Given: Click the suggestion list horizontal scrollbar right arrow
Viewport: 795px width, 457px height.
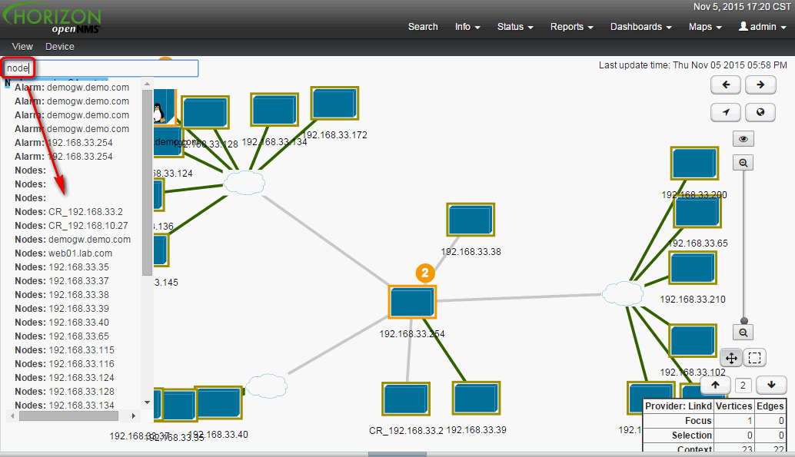Looking at the screenshot, I should pos(133,416).
